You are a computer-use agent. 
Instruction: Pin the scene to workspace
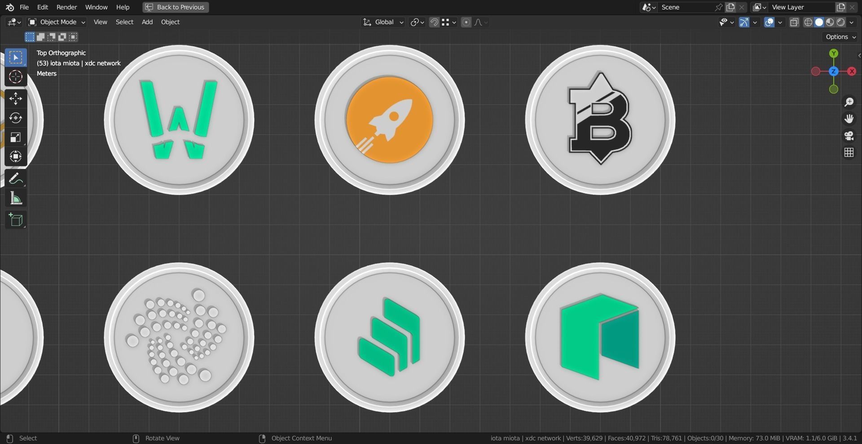(718, 7)
